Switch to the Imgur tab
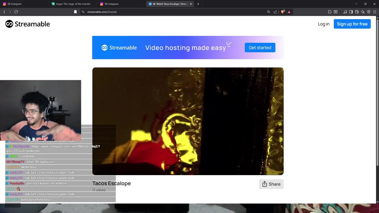Viewport: 379px width, 213px height. click(x=73, y=4)
